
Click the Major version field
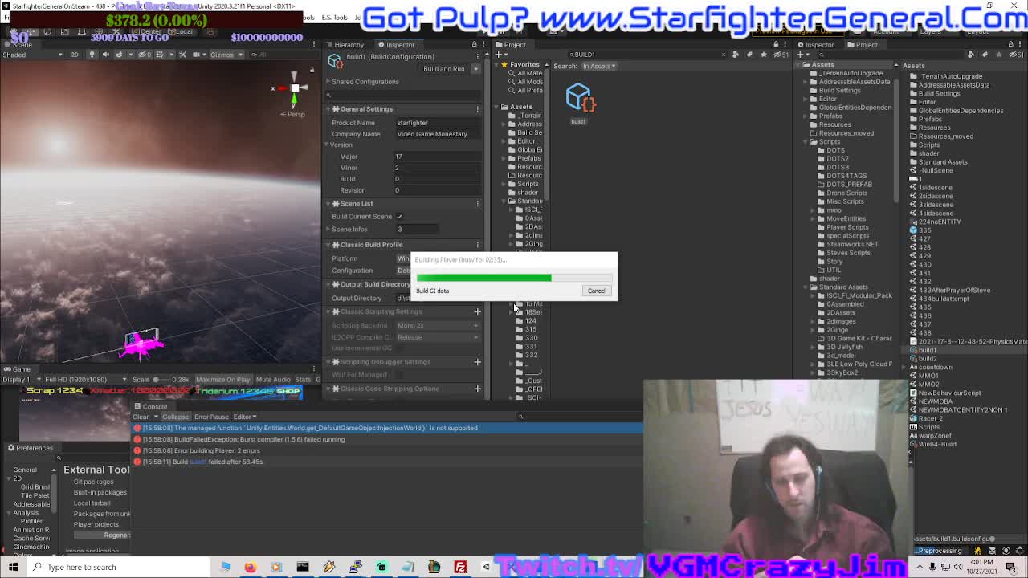pos(439,157)
